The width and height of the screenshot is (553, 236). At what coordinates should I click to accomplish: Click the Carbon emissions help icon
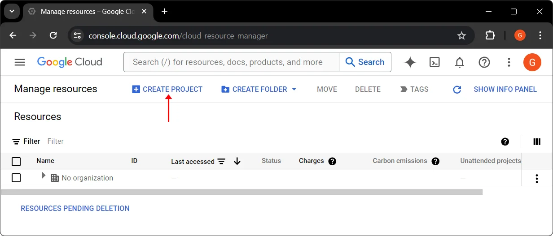[x=435, y=161]
